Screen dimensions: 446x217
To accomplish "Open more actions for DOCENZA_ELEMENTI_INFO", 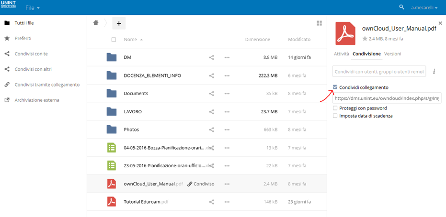I will pos(227,76).
